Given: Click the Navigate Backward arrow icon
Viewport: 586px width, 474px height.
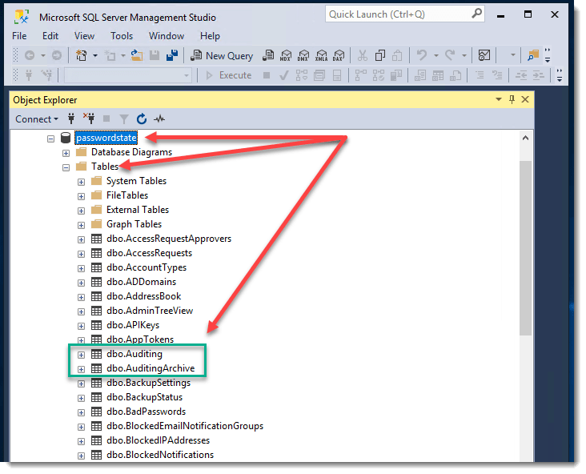Looking at the screenshot, I should pyautogui.click(x=30, y=56).
